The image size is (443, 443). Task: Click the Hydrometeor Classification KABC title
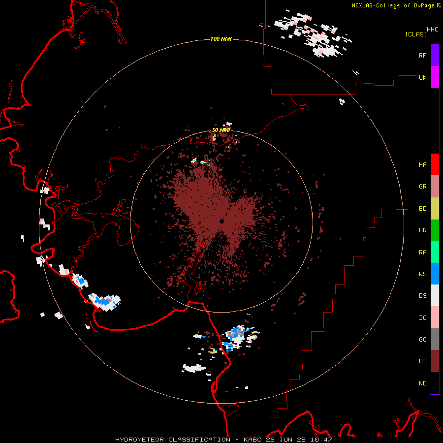click(223, 440)
